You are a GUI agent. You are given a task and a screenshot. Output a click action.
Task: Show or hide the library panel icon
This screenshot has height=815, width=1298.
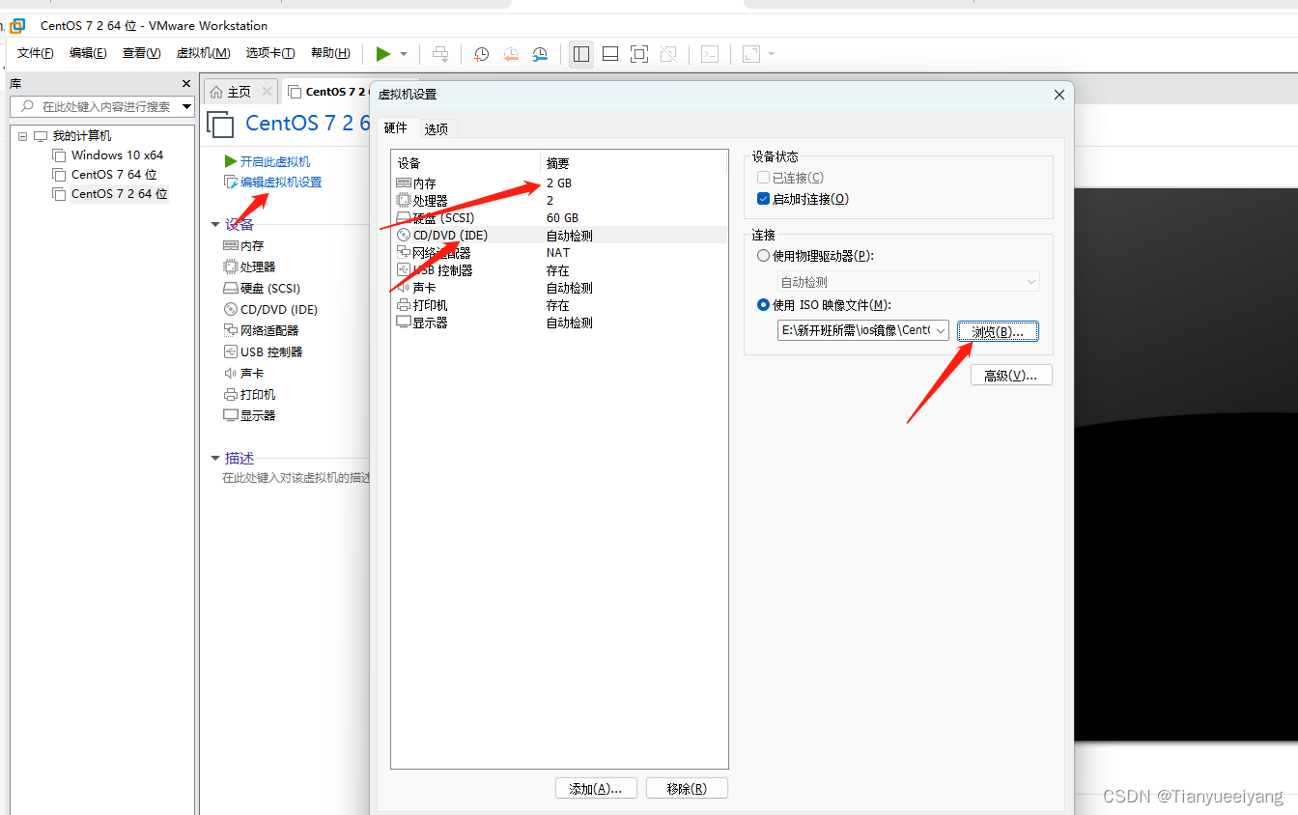point(580,54)
